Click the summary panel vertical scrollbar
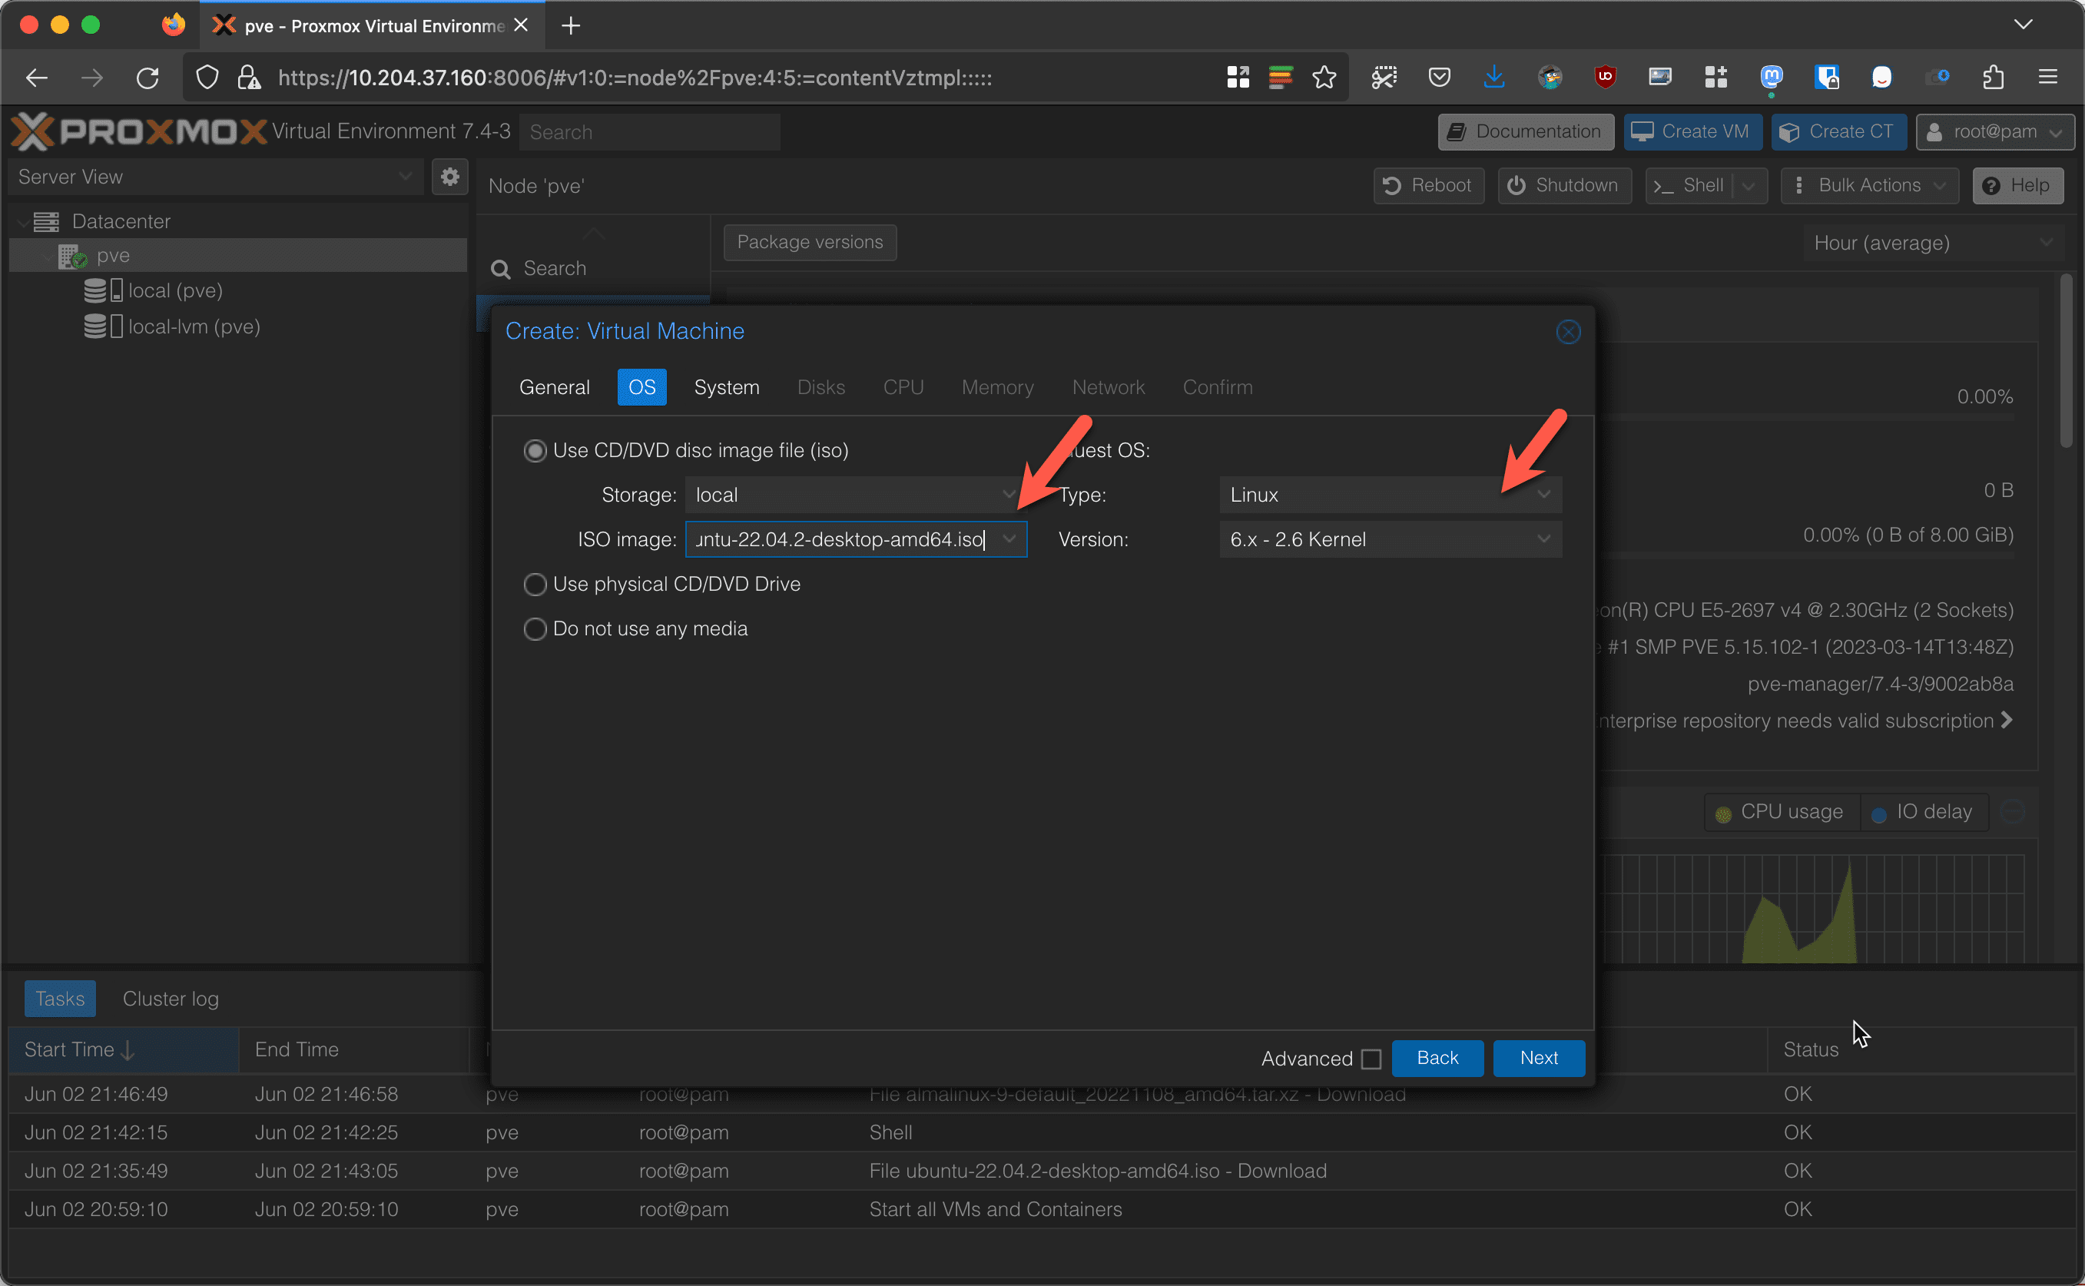This screenshot has height=1286, width=2085. [x=2067, y=360]
